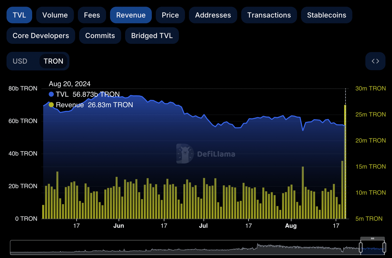Click the 25m TRON right axis label
The height and width of the screenshot is (258, 392).
[371, 114]
